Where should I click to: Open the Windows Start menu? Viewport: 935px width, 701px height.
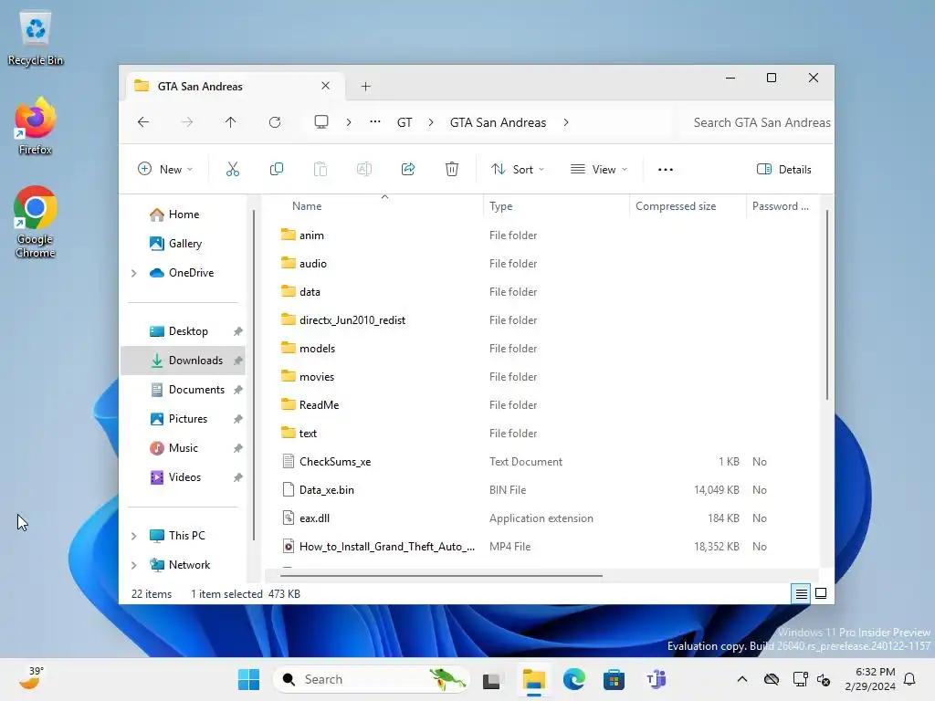(x=248, y=679)
